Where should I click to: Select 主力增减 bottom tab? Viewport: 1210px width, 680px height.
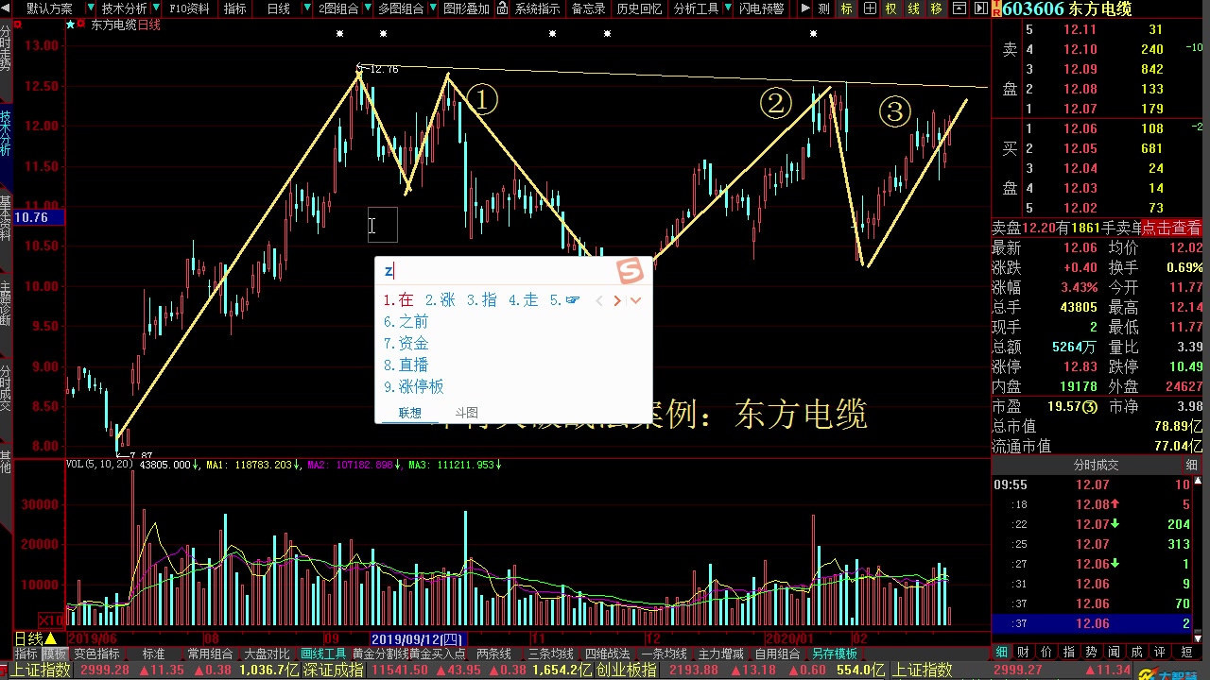(722, 654)
